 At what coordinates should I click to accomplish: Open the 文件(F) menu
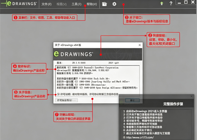pos(46,4)
